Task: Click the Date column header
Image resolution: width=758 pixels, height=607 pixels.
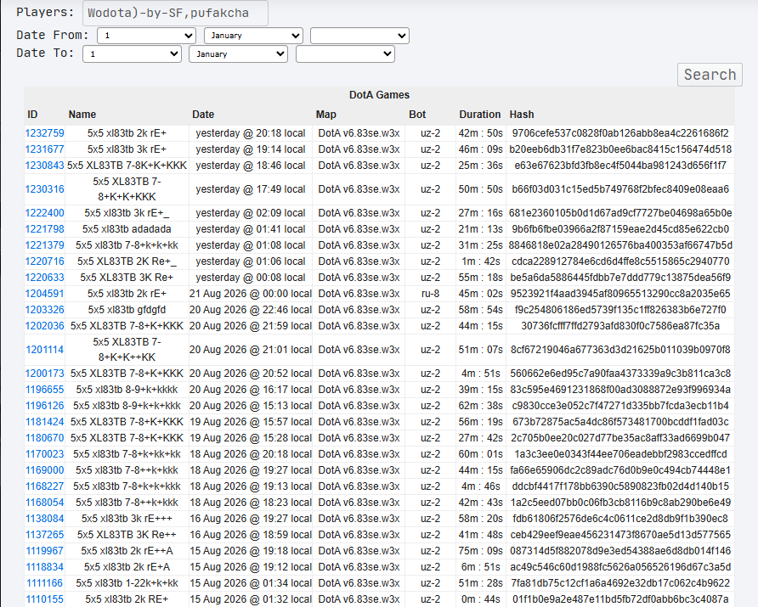Action: (203, 115)
